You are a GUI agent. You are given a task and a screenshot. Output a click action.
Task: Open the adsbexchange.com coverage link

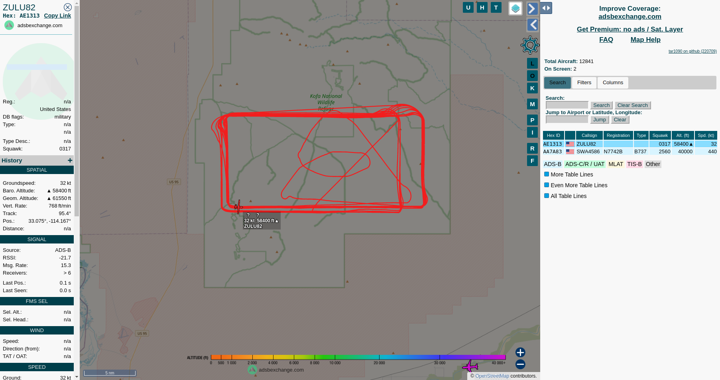(630, 17)
